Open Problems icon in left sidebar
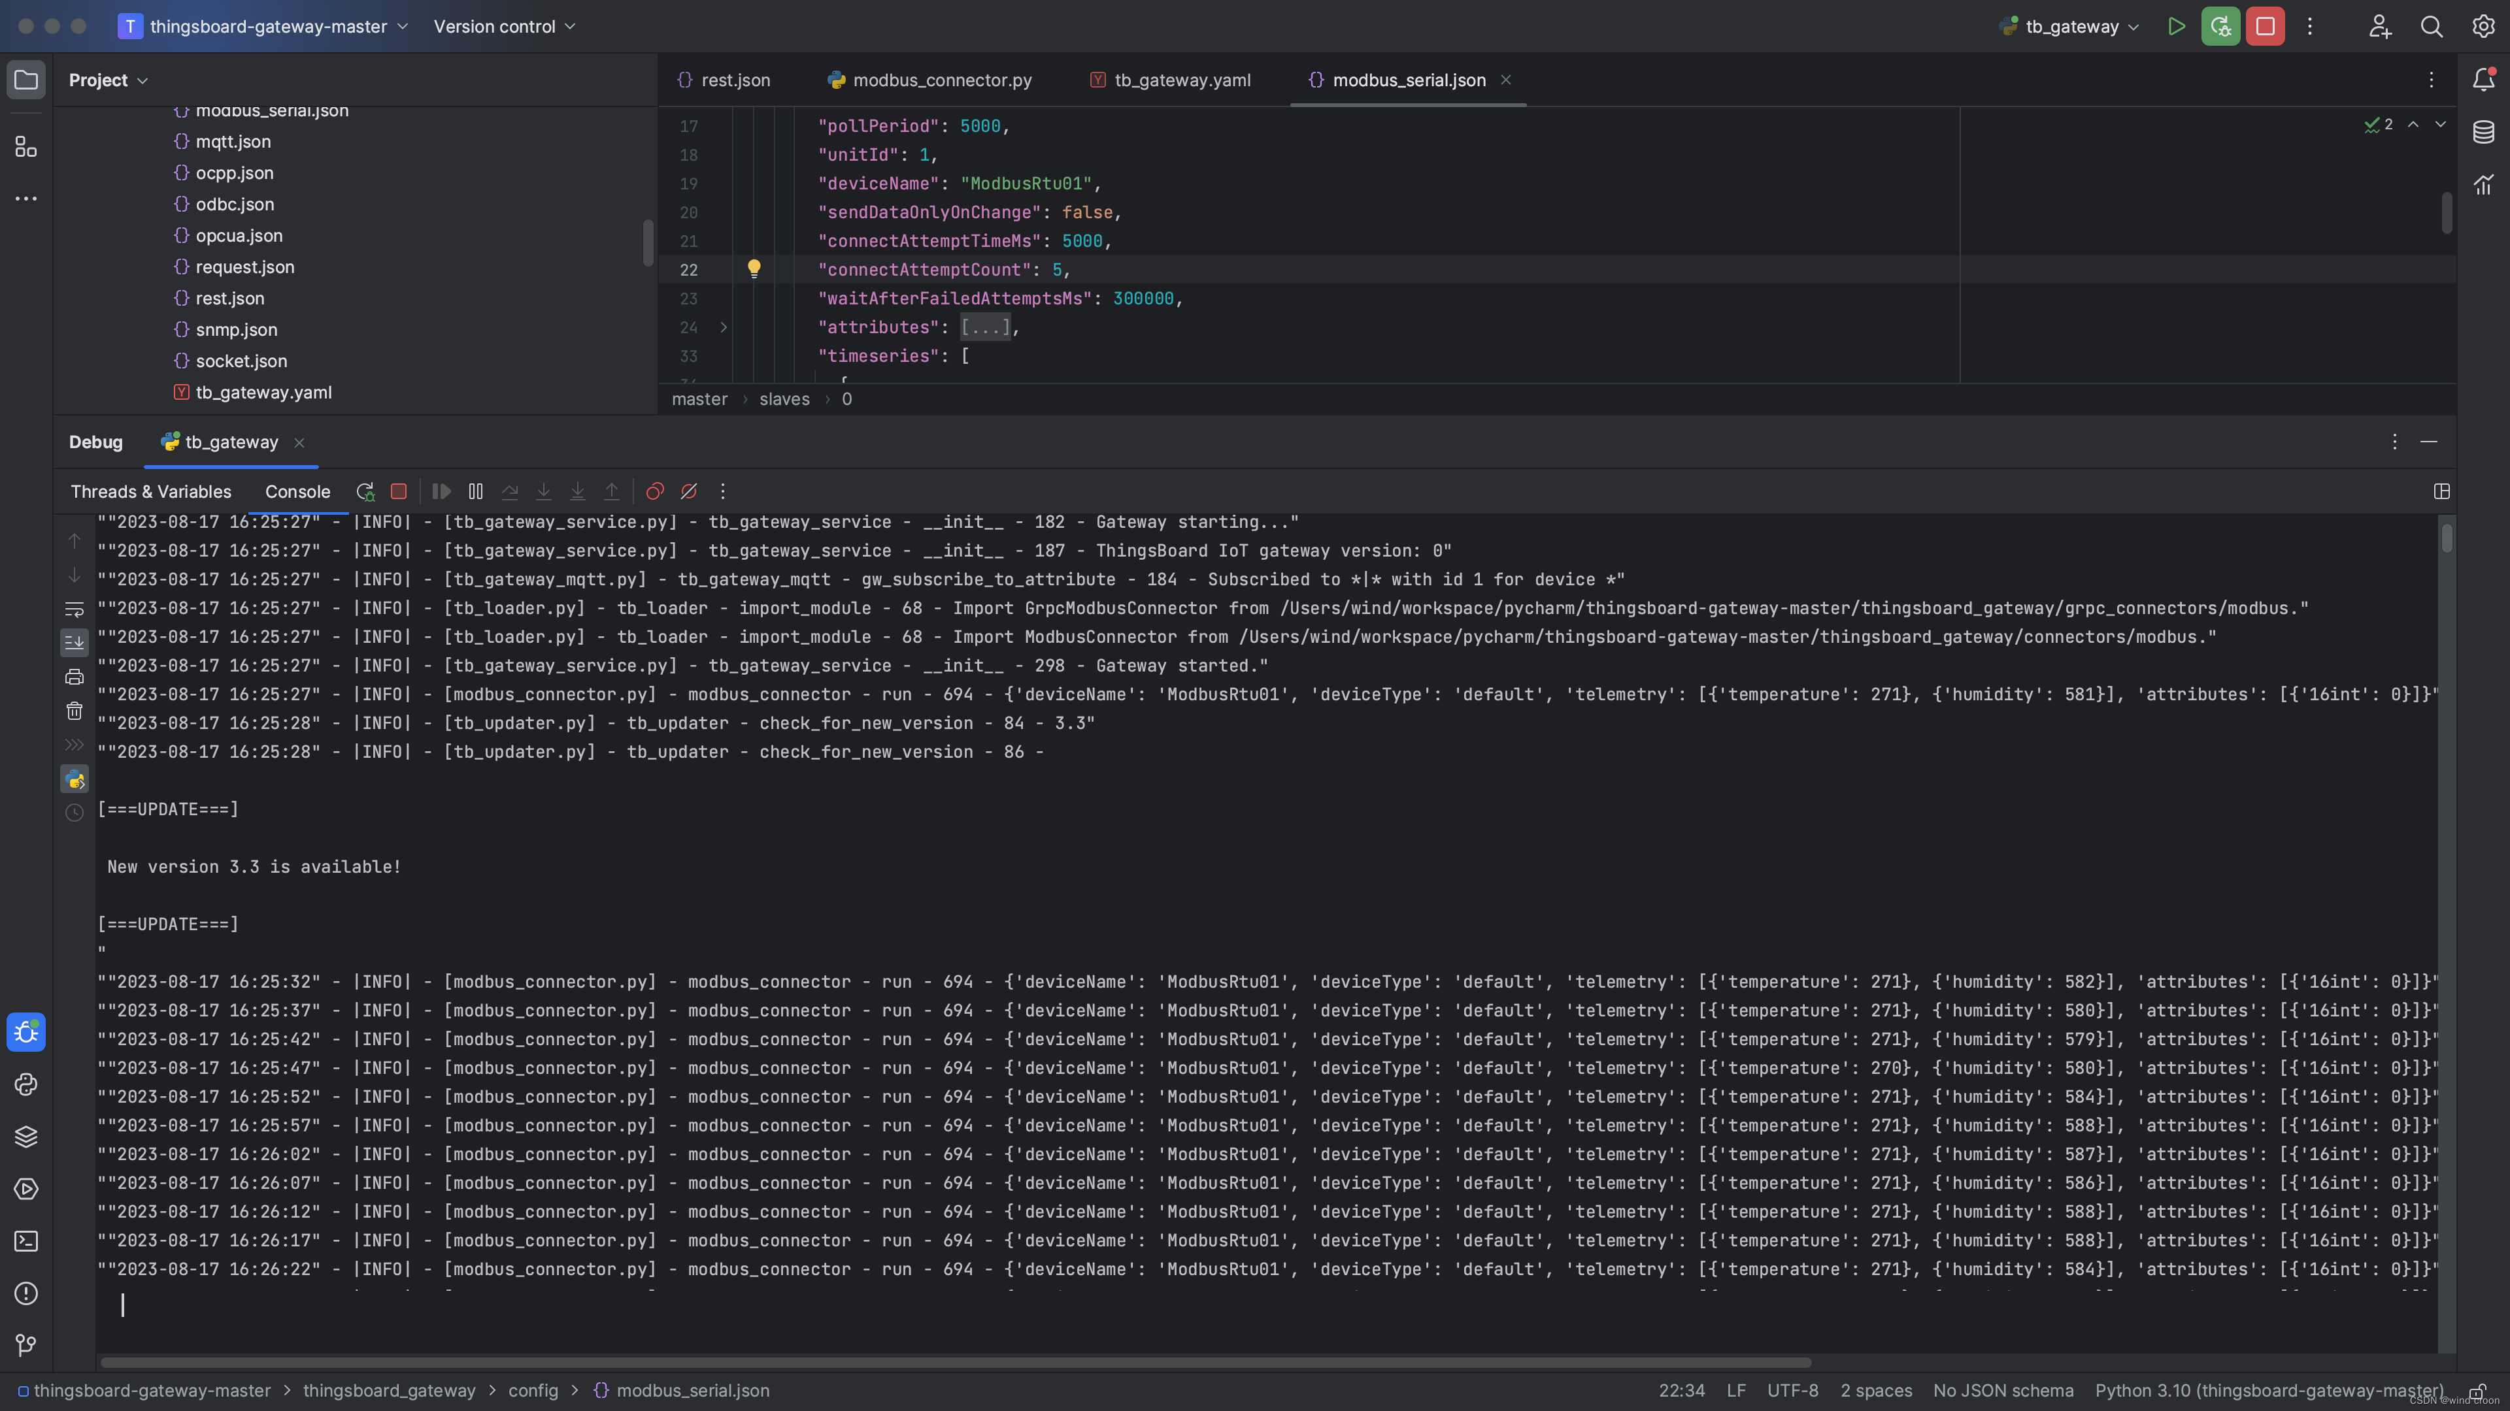This screenshot has width=2510, height=1411. click(26, 1293)
